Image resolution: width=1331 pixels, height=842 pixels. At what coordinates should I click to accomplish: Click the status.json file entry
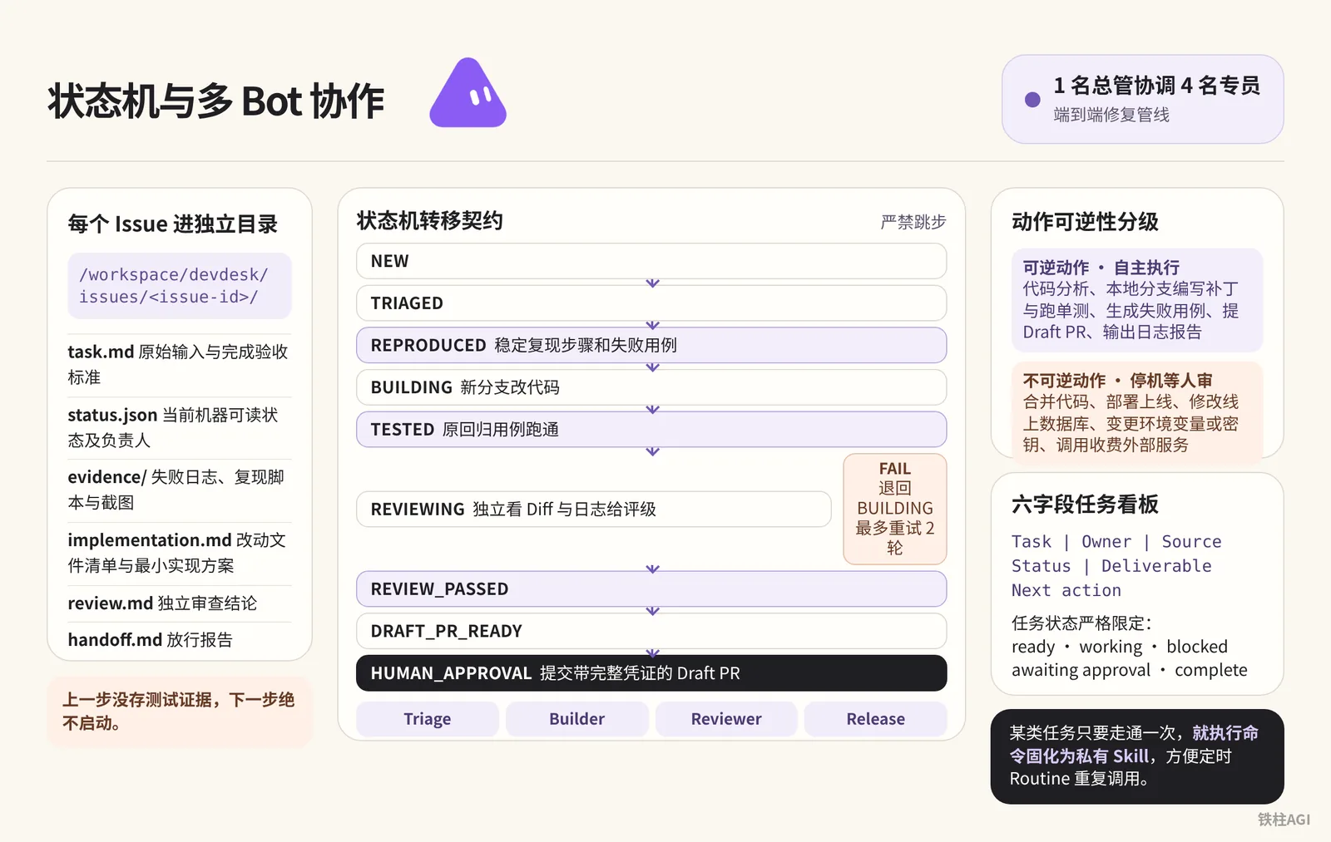(x=180, y=427)
